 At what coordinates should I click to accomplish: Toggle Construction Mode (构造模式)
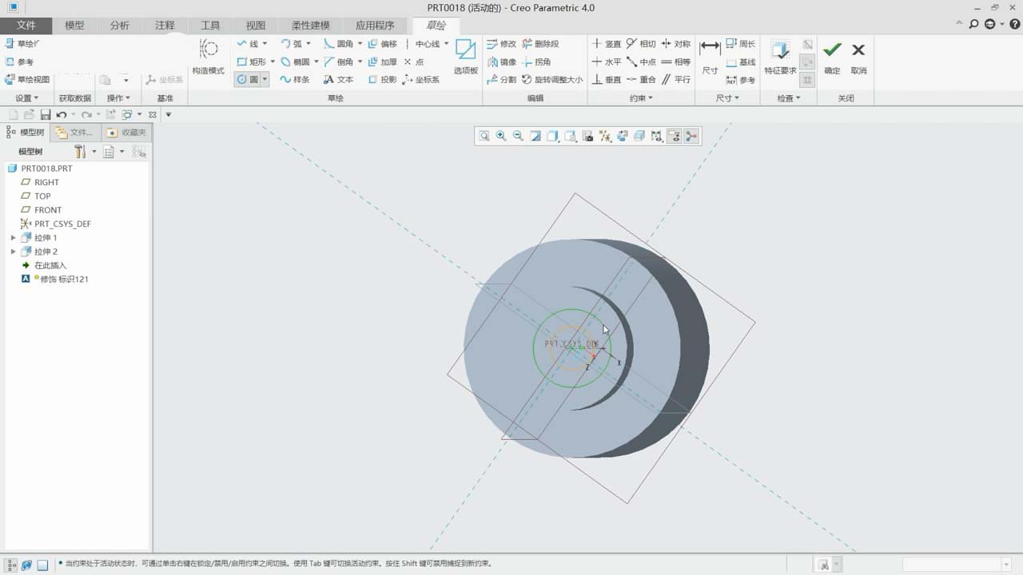point(209,56)
